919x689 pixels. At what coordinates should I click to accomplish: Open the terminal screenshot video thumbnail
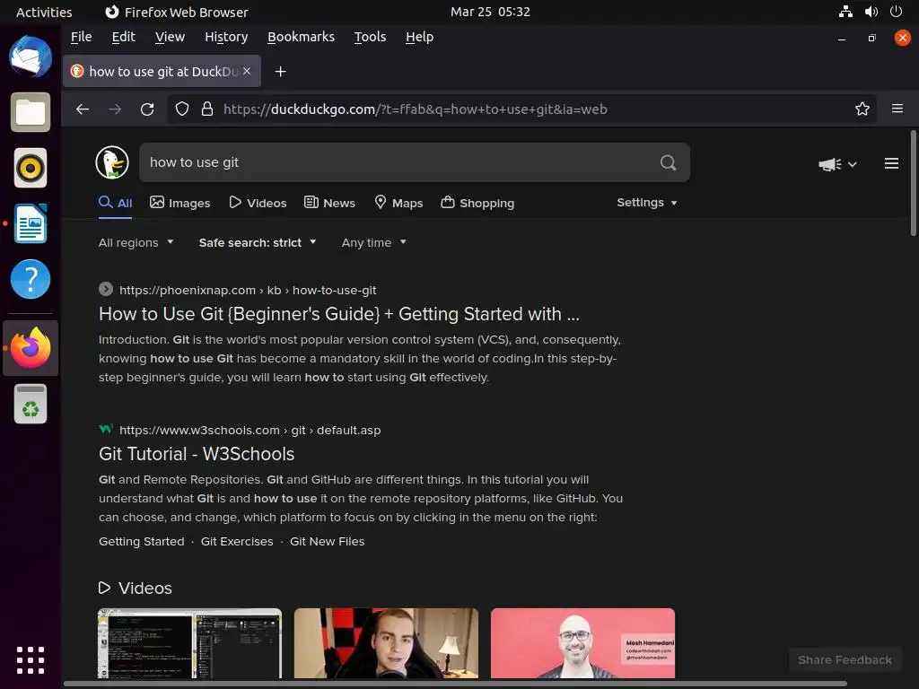[x=190, y=643]
